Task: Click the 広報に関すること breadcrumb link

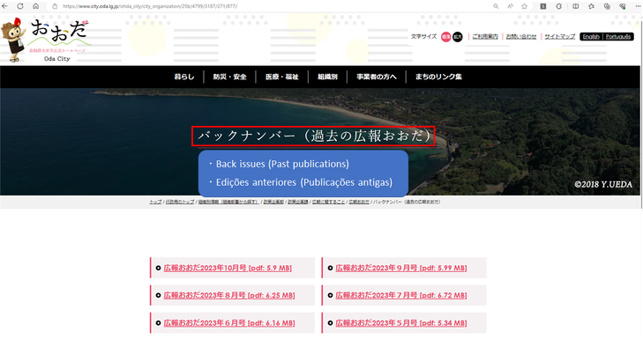Action: coord(328,202)
